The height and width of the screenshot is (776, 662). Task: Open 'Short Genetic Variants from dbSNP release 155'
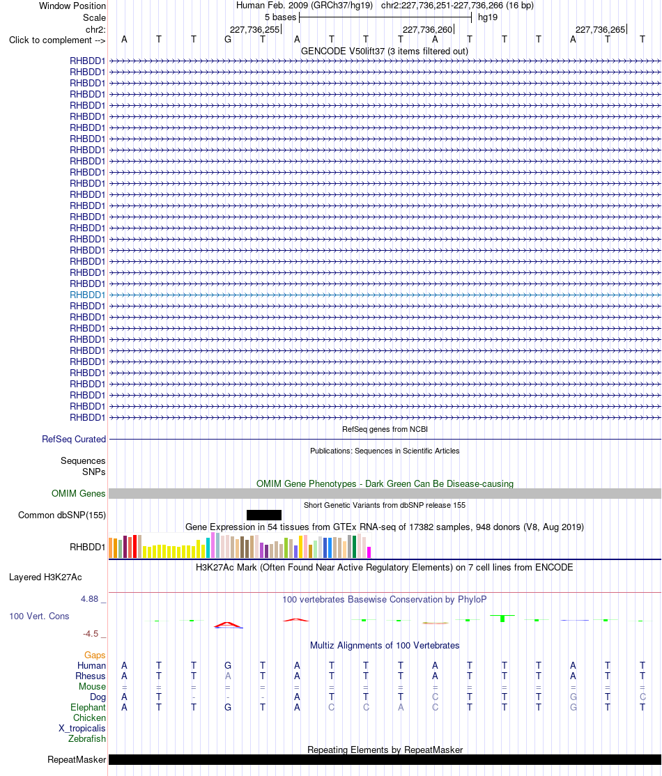click(385, 505)
